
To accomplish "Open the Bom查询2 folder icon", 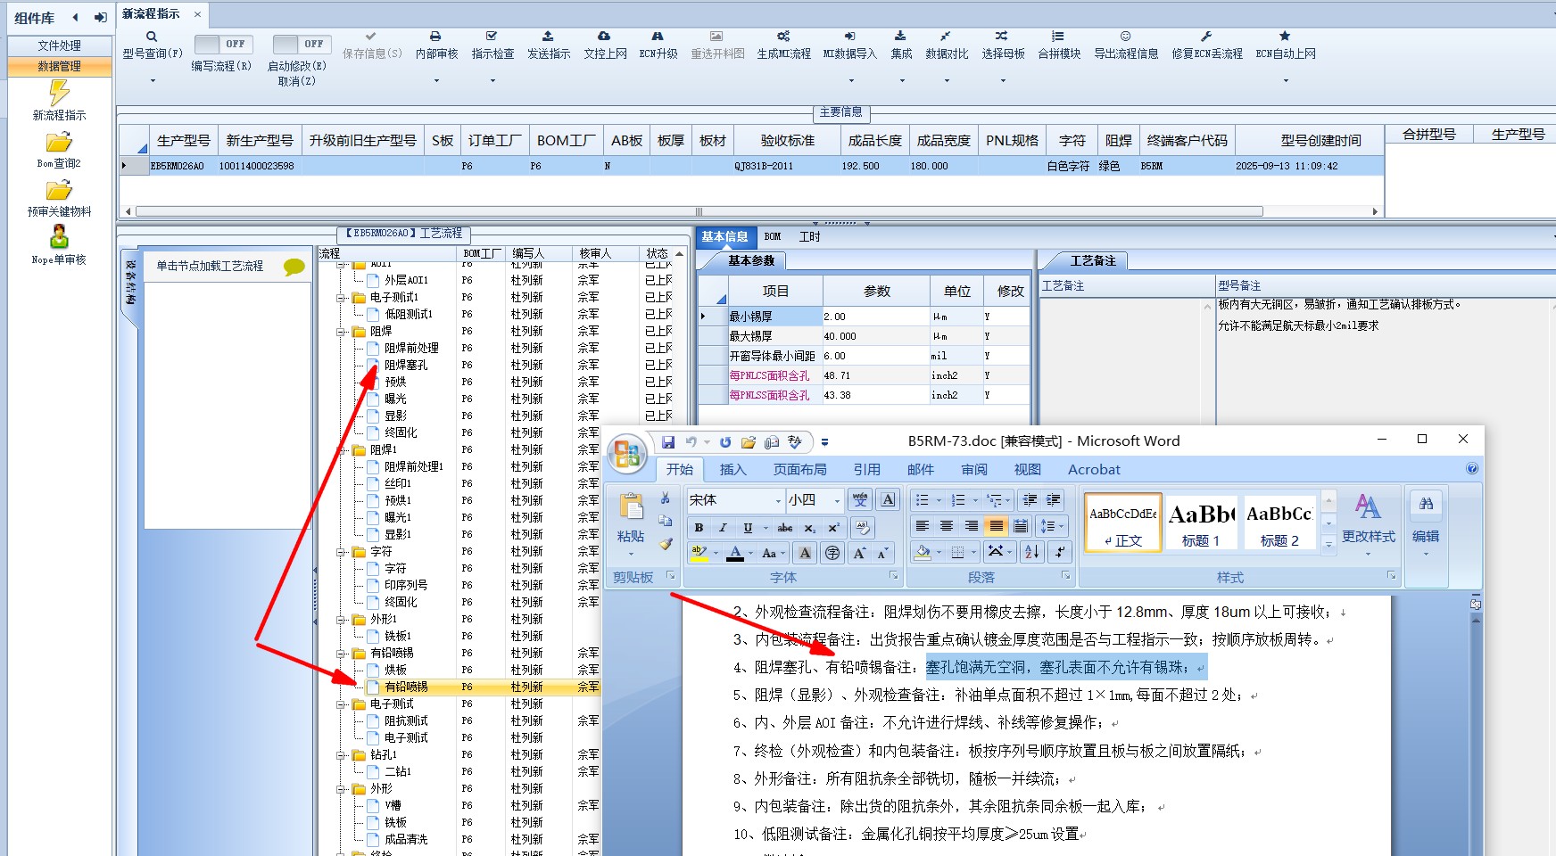I will (x=59, y=143).
